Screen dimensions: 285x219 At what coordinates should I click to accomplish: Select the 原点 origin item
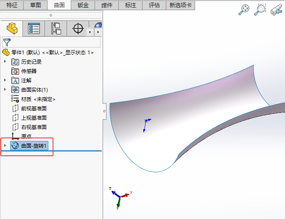pos(26,136)
